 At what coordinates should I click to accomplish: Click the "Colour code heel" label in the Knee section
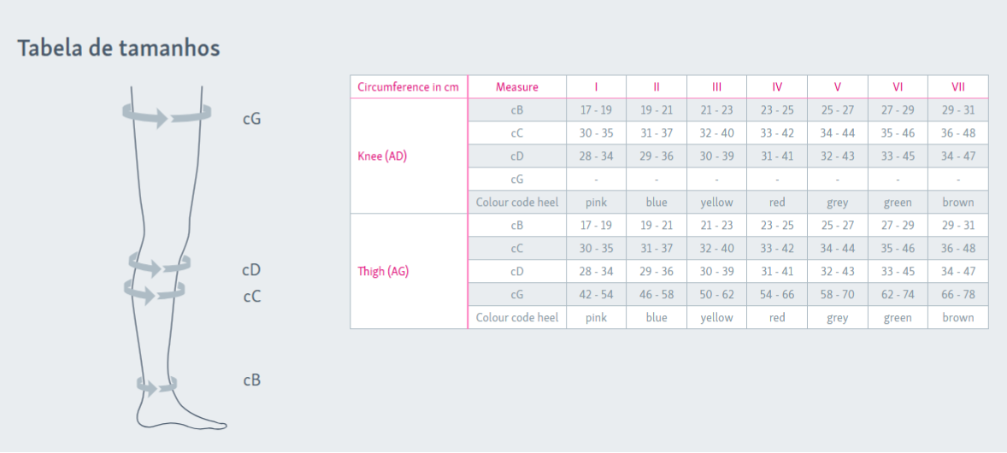517,203
